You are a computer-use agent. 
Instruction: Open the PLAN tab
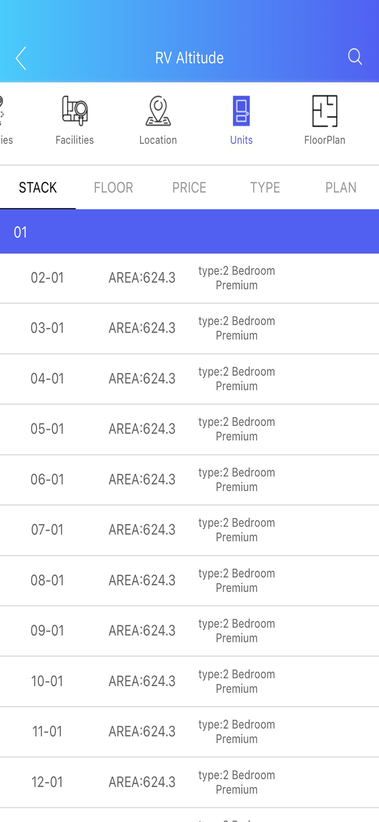(x=340, y=187)
